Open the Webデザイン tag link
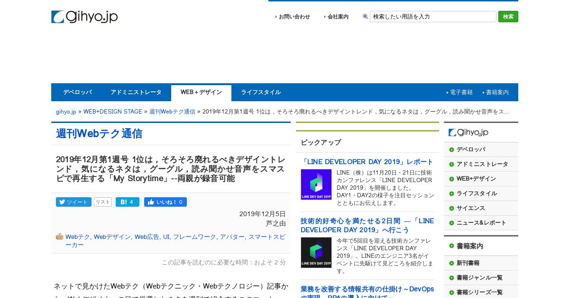Screen dimensions: 569x298 click(112, 237)
